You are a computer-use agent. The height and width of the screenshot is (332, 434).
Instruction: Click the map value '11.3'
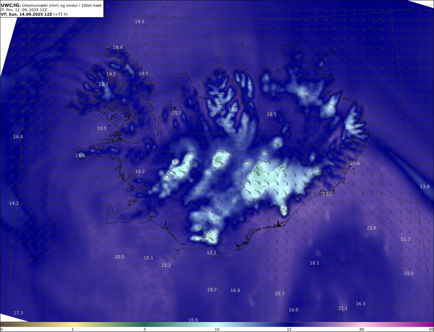(302, 94)
